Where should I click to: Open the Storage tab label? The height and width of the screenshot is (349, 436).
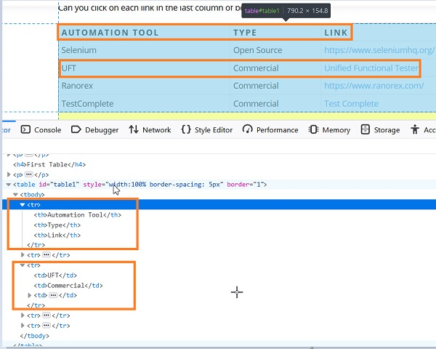(x=387, y=130)
